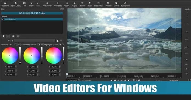Open the Keyframes panel
The height and width of the screenshot is (100, 191).
tap(99, 4)
